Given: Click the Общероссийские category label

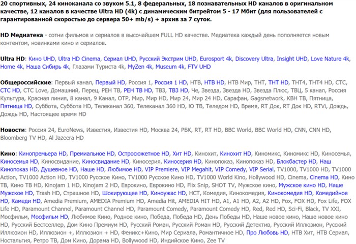Looking at the screenshot, I should point(26,83).
